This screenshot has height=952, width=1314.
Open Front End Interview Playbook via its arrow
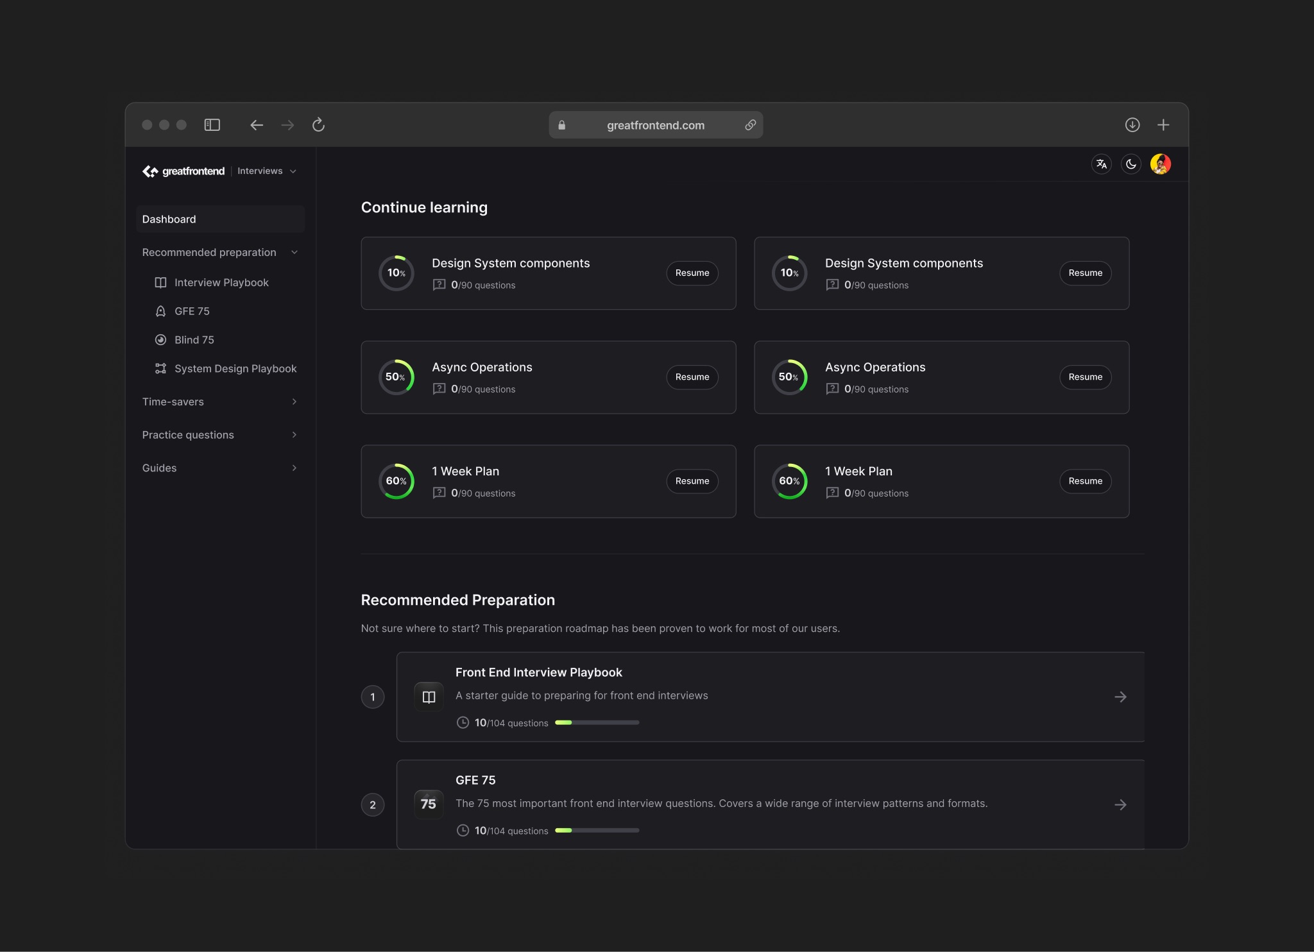point(1120,697)
